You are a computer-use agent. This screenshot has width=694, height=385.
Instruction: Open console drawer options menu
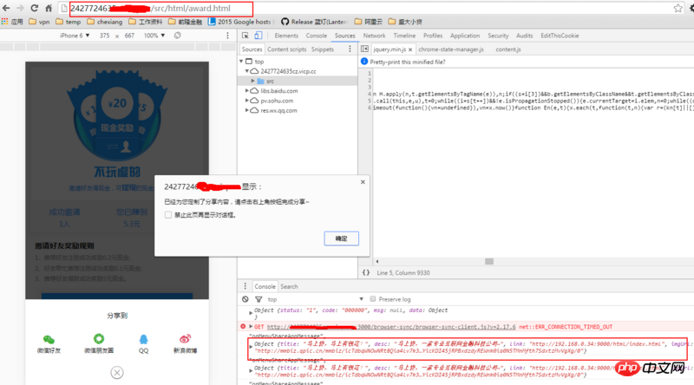245,286
